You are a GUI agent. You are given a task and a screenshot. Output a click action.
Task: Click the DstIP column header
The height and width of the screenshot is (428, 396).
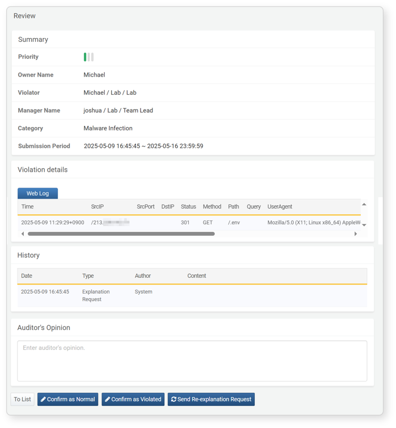168,206
